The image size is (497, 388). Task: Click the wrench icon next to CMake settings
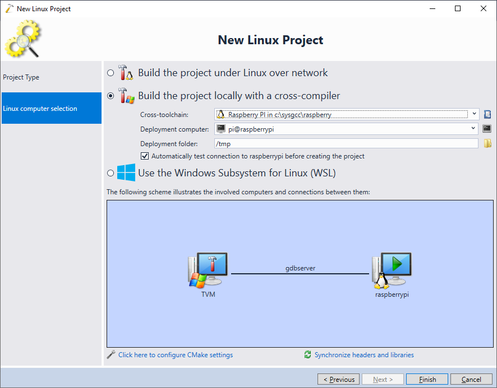(x=111, y=355)
